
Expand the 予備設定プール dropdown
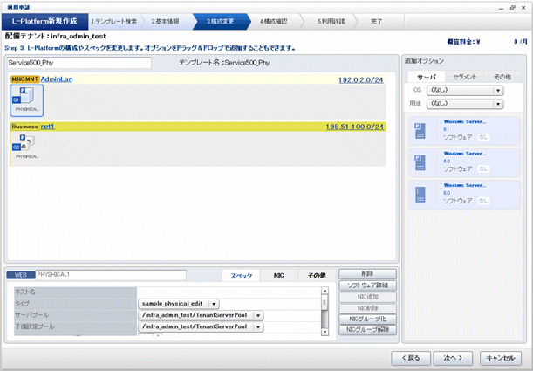coord(258,327)
